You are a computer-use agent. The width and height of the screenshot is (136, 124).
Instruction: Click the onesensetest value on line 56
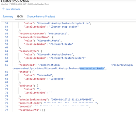pos(57,34)
